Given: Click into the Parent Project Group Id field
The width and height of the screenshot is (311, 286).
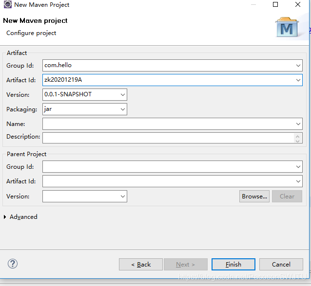Looking at the screenshot, I should [x=173, y=167].
